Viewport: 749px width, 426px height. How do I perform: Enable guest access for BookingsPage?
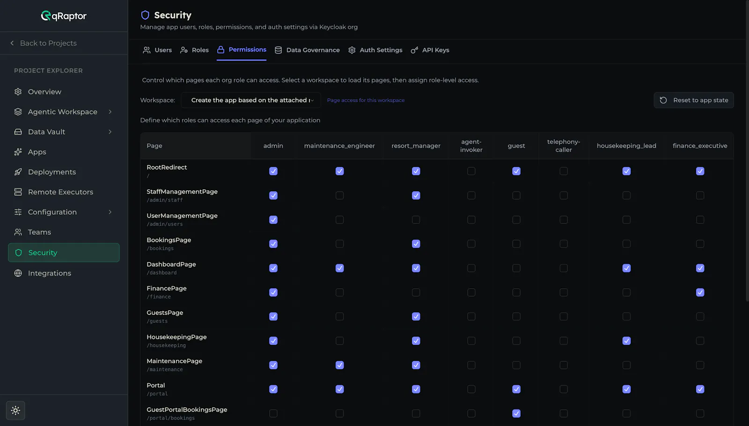coord(516,244)
